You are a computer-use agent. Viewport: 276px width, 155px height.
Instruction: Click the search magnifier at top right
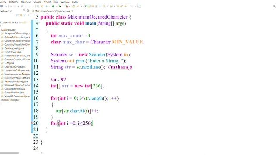274,6
